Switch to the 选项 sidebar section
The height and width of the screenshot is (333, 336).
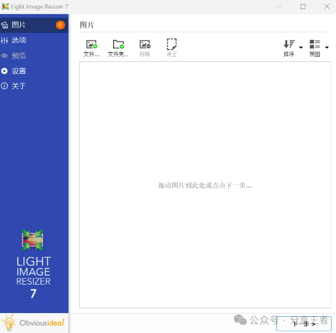tap(19, 40)
